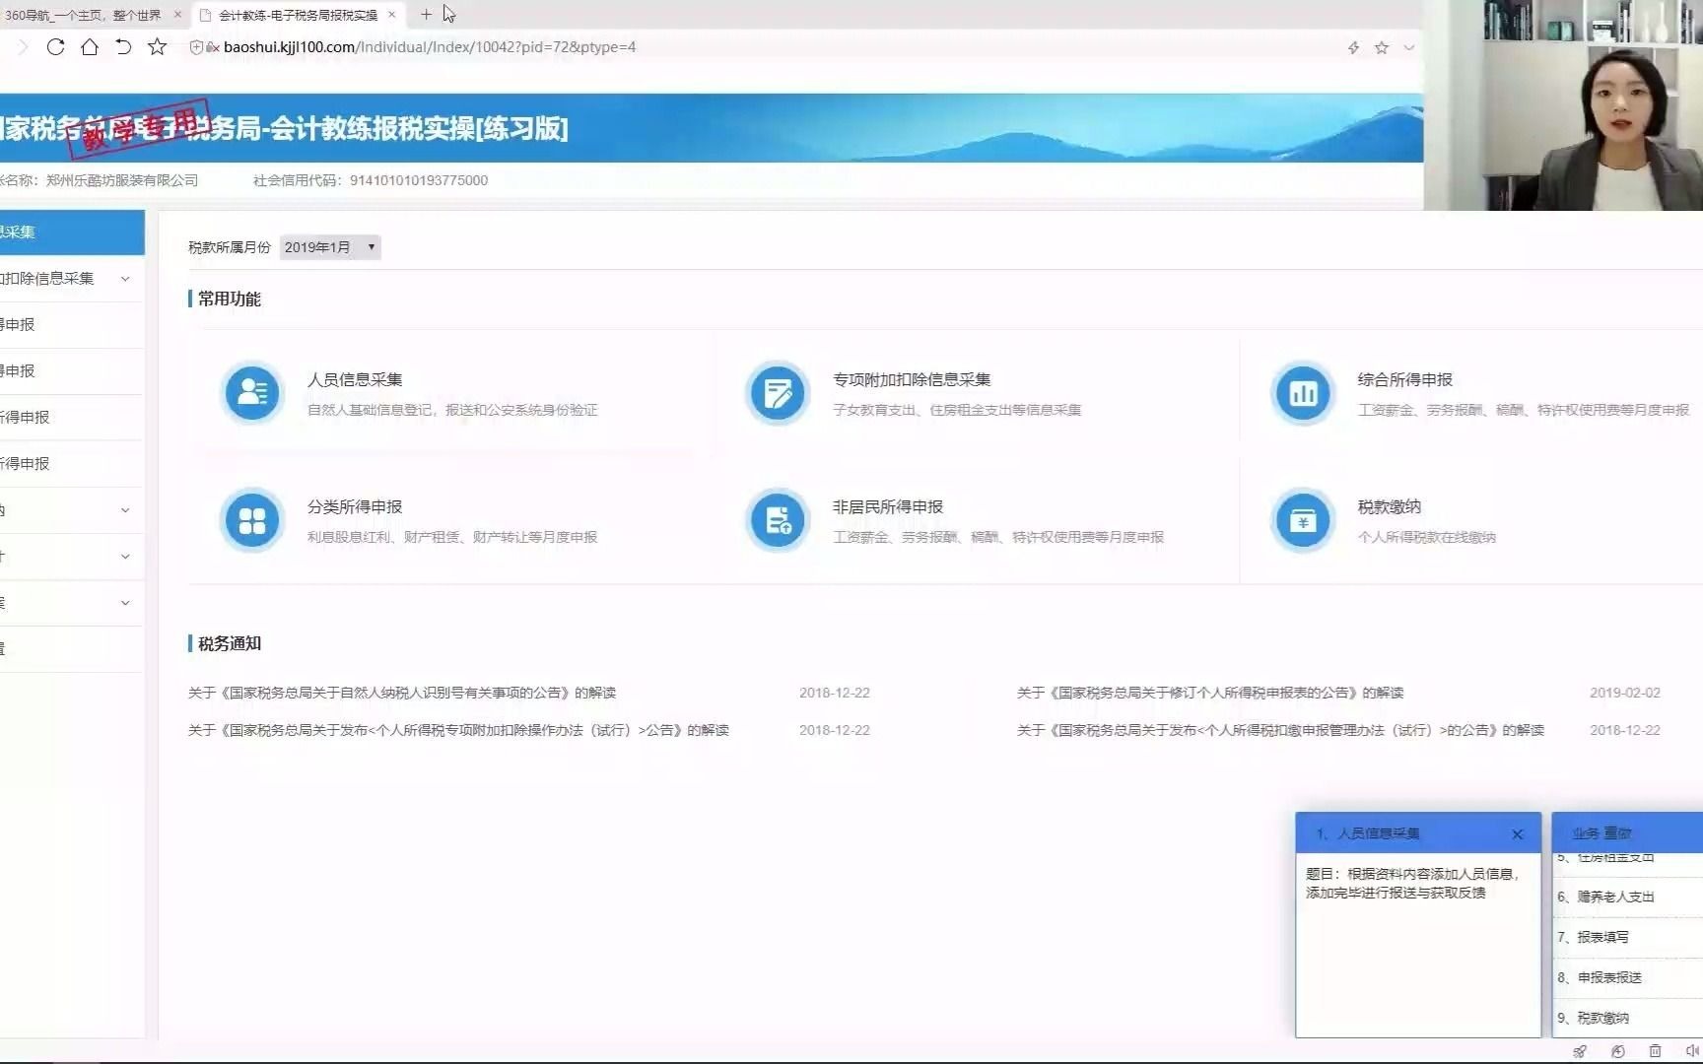Click the presenter webcam video thumbnail
This screenshot has height=1064, width=1703.
[1563, 104]
